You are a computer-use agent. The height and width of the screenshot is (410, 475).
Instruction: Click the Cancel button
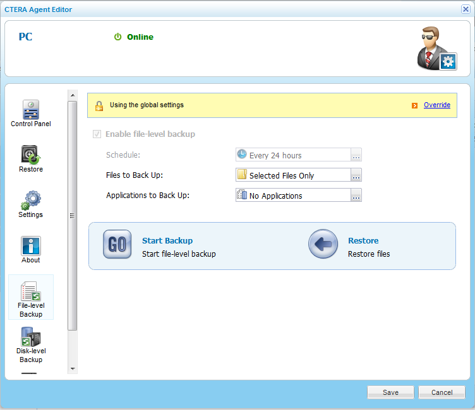(x=442, y=392)
